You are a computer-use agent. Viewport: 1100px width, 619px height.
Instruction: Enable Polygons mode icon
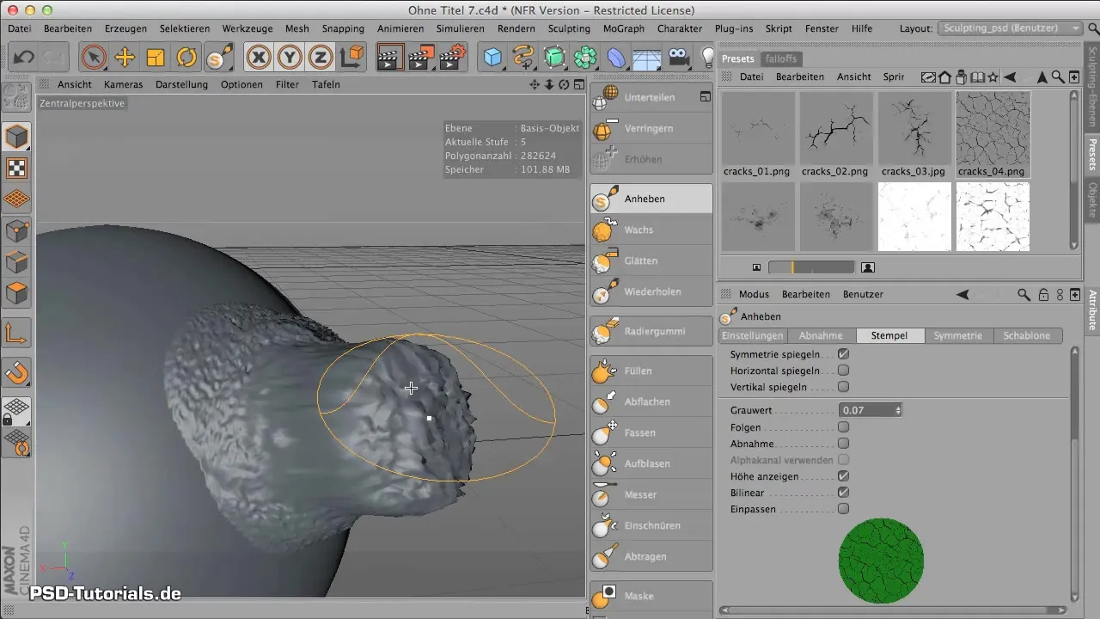[x=17, y=294]
